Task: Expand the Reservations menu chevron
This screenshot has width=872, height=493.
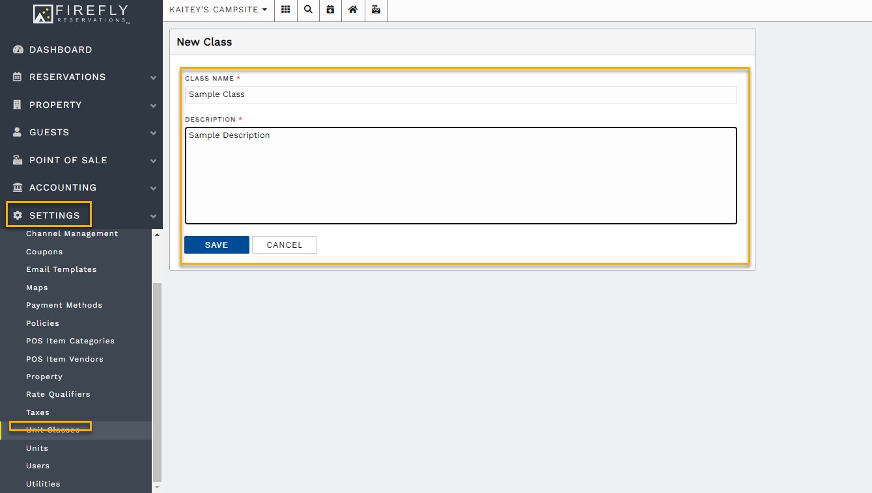Action: [x=153, y=77]
